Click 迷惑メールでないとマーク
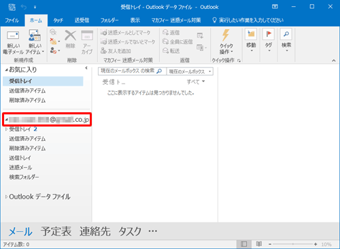The height and width of the screenshot is (249, 340). [x=128, y=41]
